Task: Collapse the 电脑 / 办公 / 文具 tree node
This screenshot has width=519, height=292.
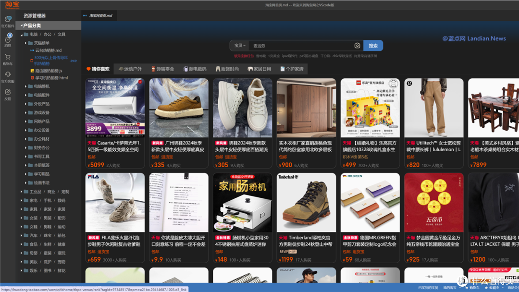Action: [22, 35]
